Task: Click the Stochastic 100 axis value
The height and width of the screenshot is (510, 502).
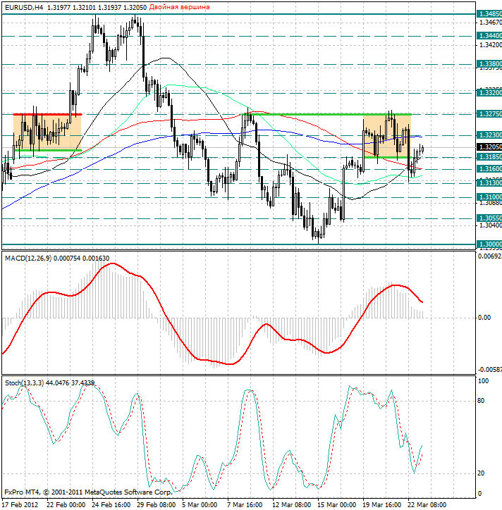Action: coord(483,381)
